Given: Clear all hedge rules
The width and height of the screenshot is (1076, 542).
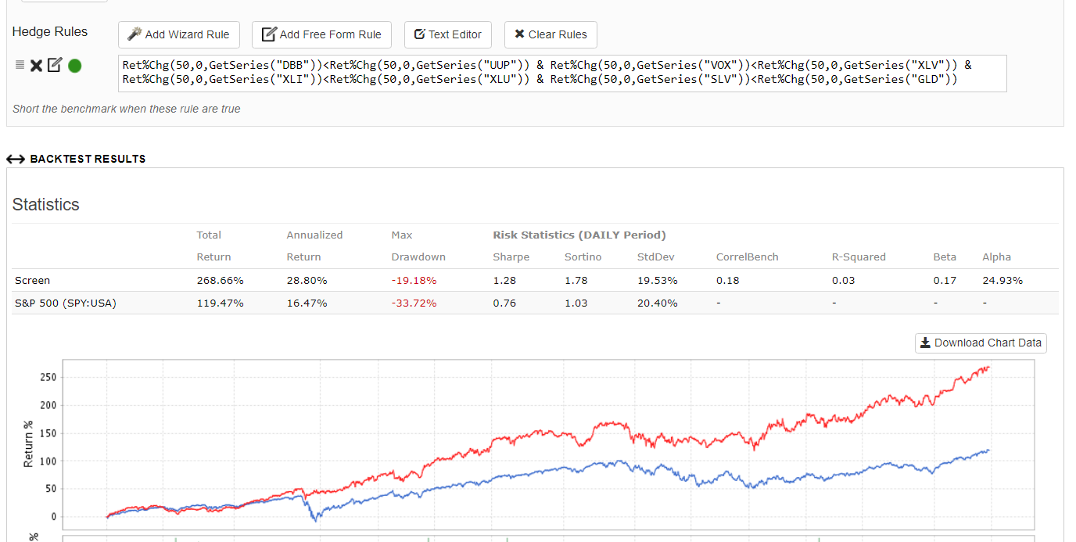Looking at the screenshot, I should 551,34.
